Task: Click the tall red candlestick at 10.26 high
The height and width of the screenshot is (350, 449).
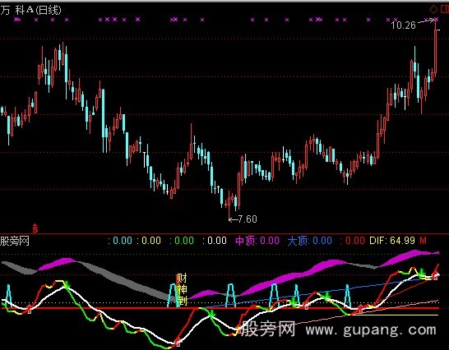Action: 436,50
